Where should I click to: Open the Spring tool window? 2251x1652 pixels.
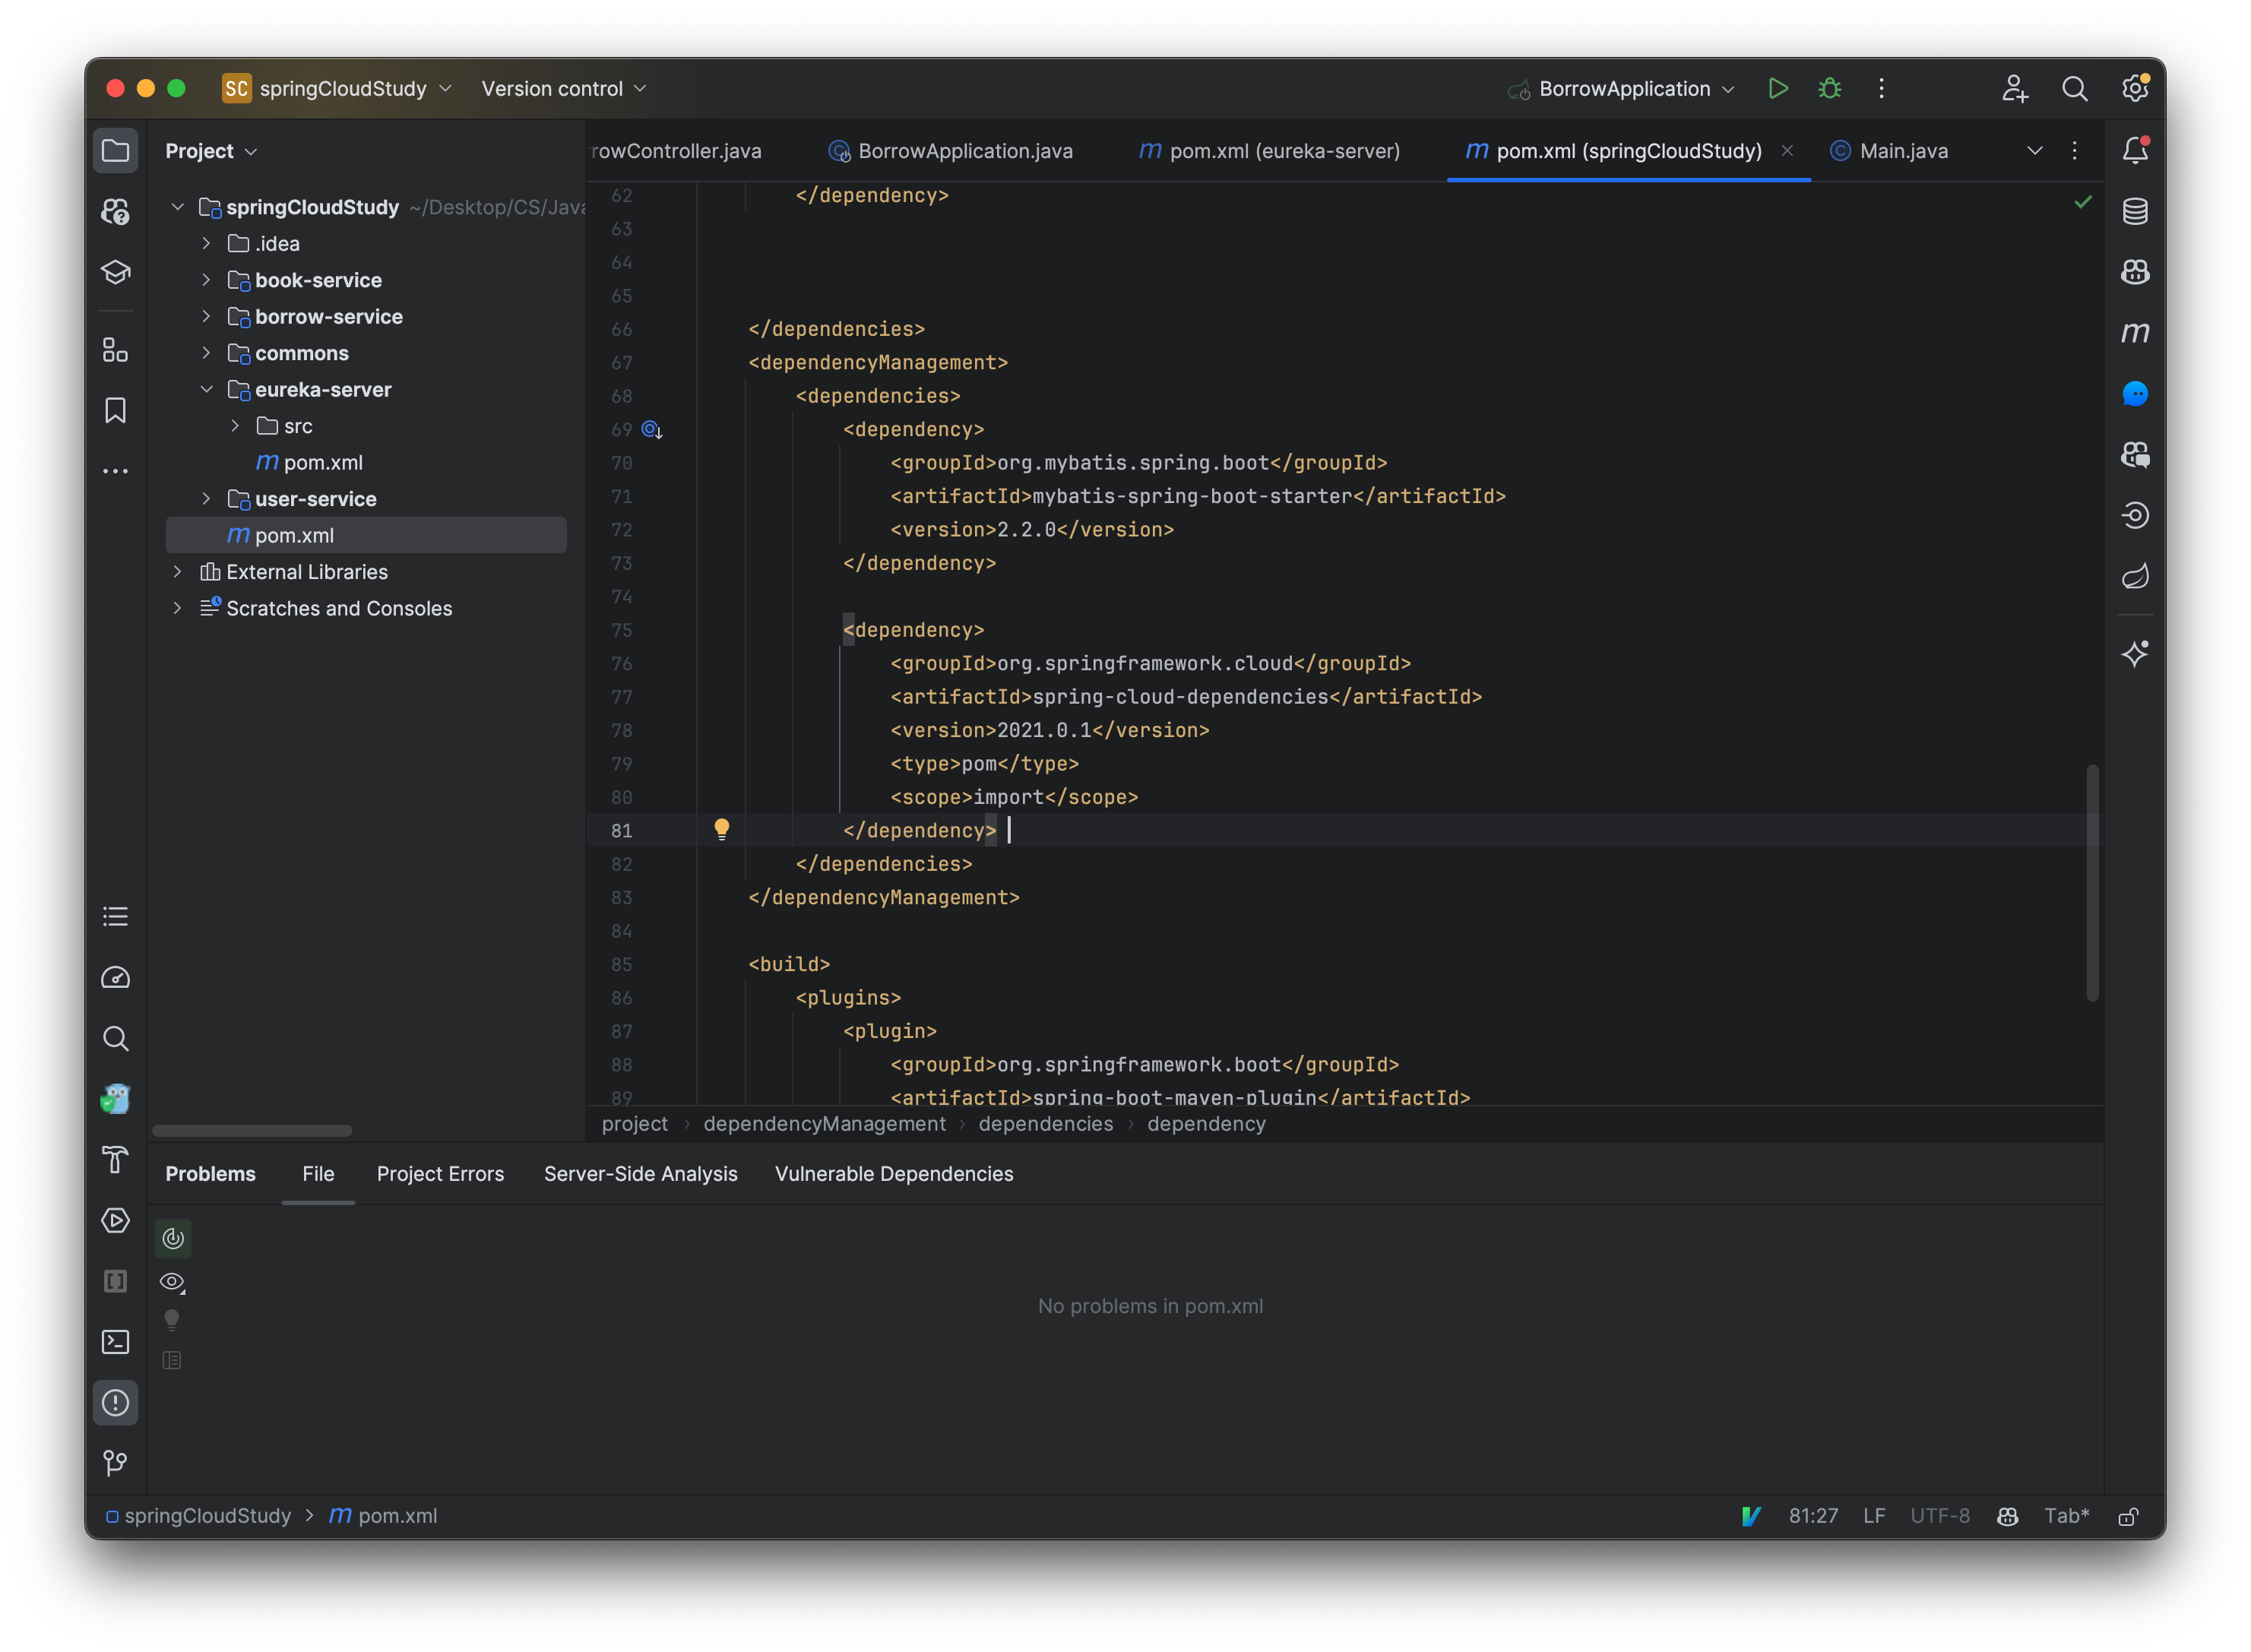(2135, 575)
